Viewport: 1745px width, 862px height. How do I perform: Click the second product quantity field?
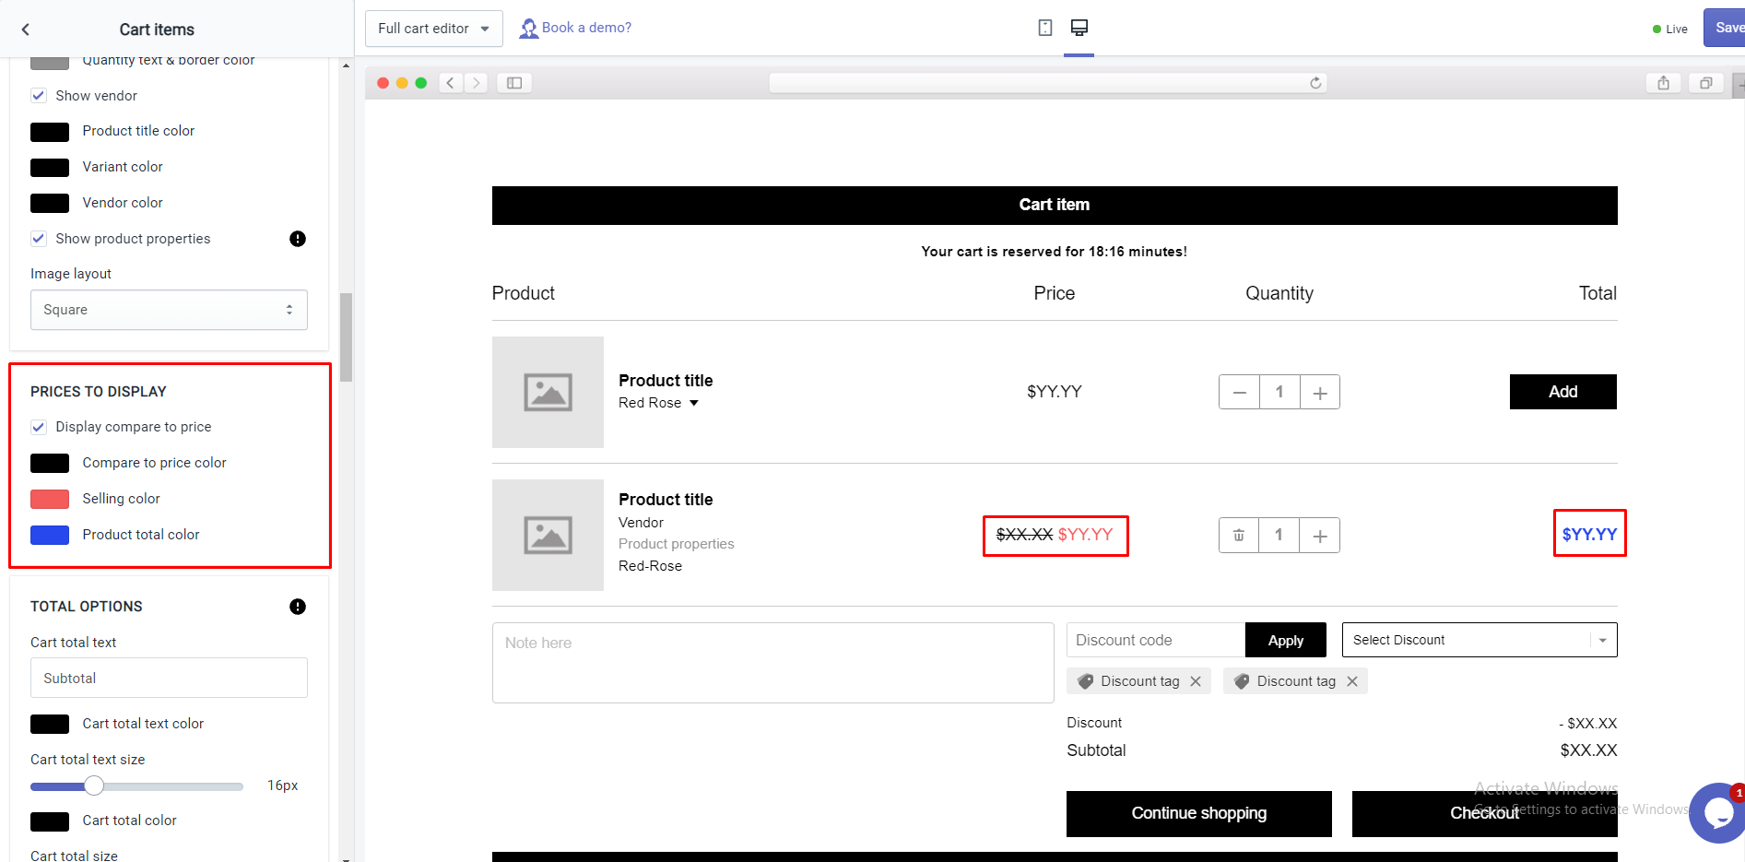click(1279, 536)
